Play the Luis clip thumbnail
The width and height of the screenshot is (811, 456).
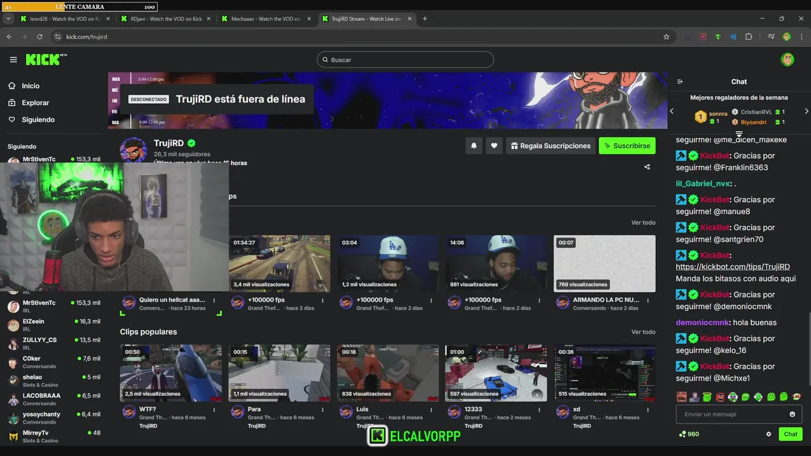[x=388, y=373]
